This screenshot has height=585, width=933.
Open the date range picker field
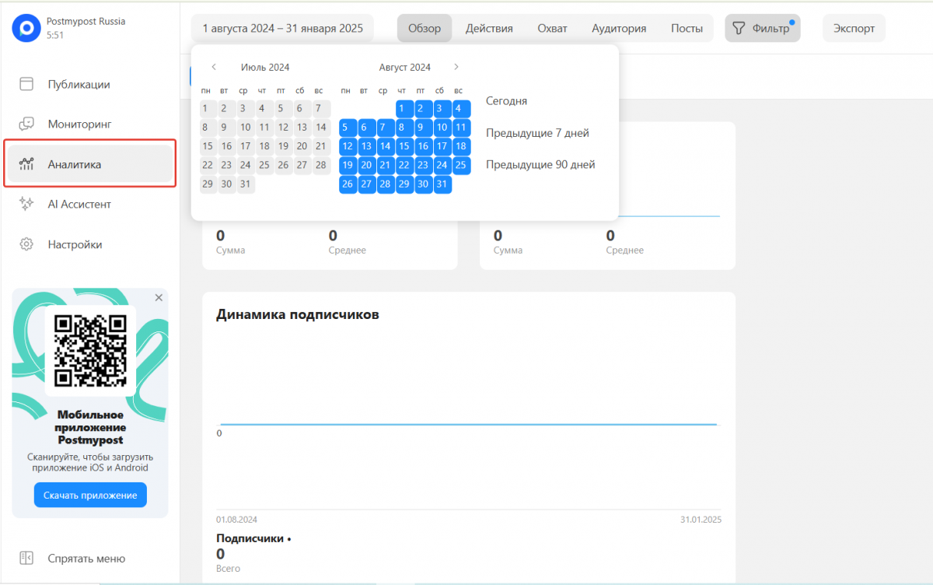tap(282, 29)
